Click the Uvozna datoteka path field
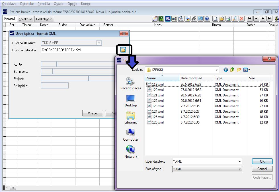The height and width of the screenshot is (192, 279). click(x=78, y=50)
